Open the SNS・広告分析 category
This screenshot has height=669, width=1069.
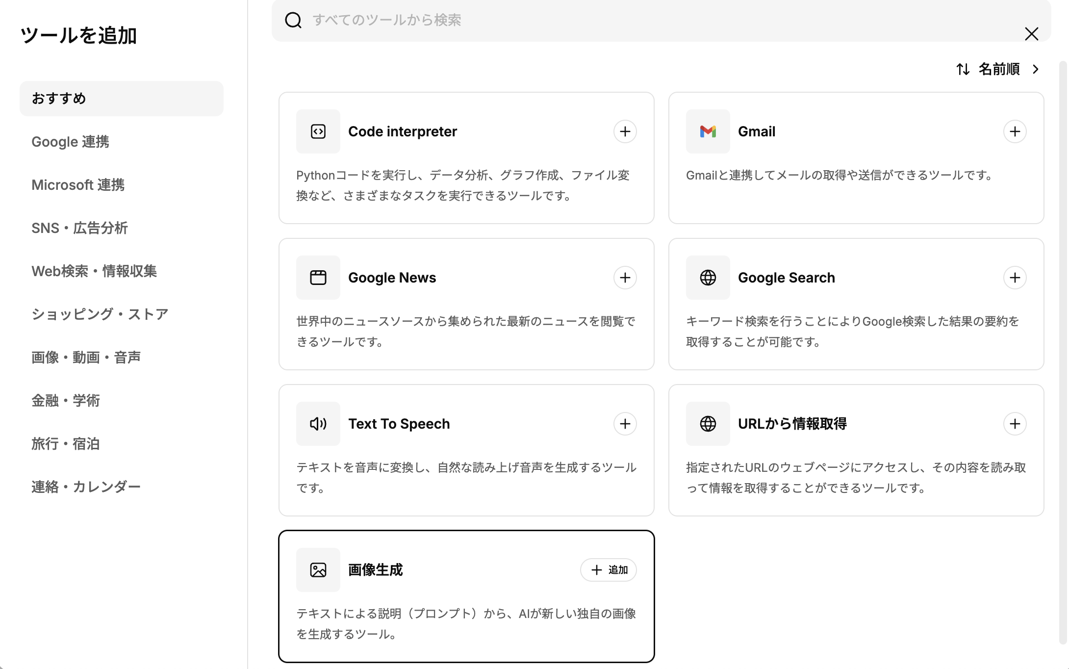click(x=79, y=228)
